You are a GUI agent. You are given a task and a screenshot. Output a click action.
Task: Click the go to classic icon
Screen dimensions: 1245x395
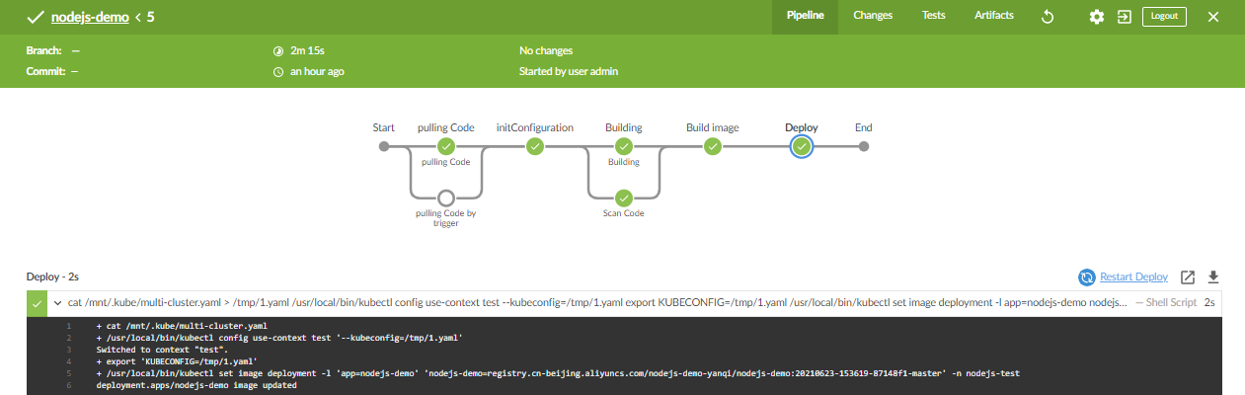1124,17
